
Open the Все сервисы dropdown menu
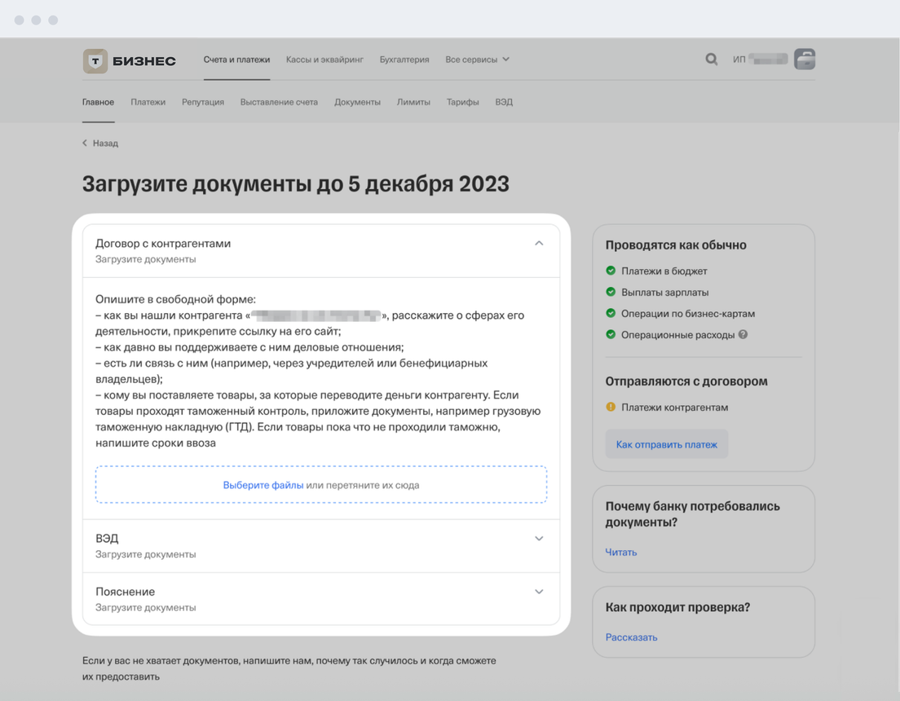(477, 60)
